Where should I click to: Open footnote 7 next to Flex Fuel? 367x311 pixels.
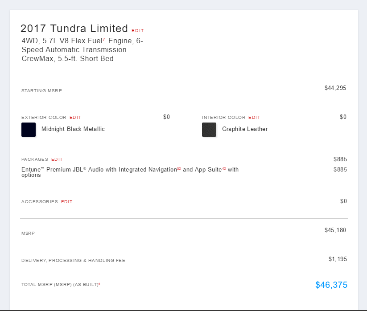[104, 39]
